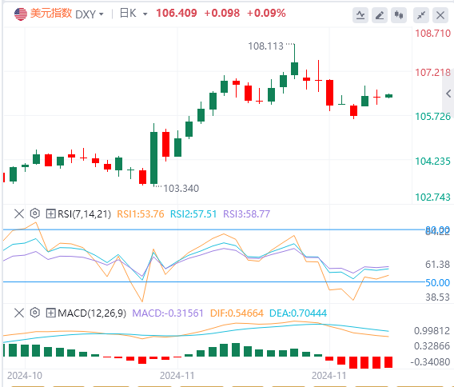Click the MACD(12,26,9) indicator label
This screenshot has width=454, height=387.
92,313
